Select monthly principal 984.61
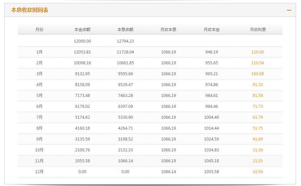 tap(212, 96)
